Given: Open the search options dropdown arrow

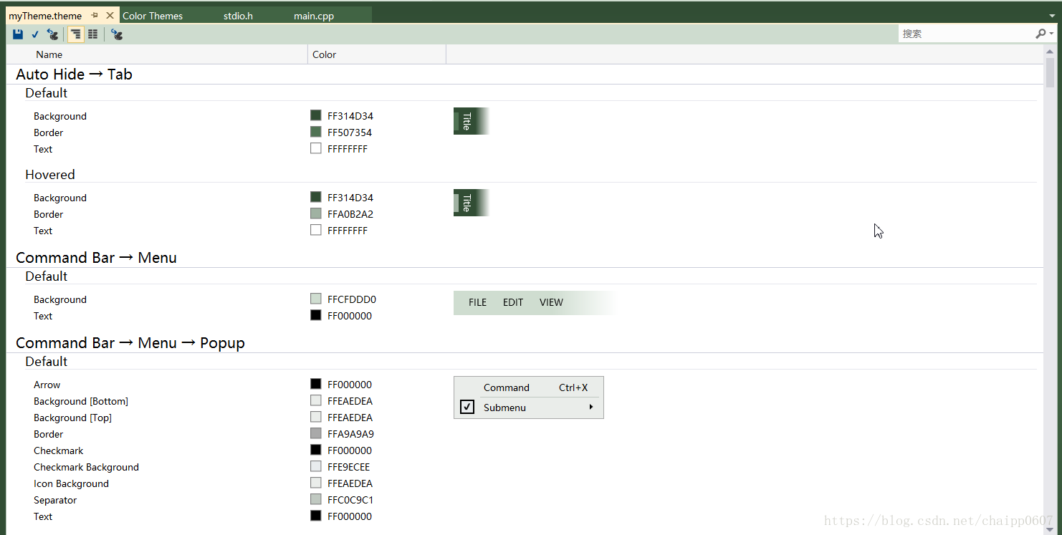Looking at the screenshot, I should (1051, 34).
